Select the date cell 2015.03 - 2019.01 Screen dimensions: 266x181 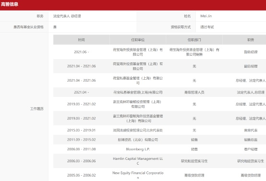point(82,130)
